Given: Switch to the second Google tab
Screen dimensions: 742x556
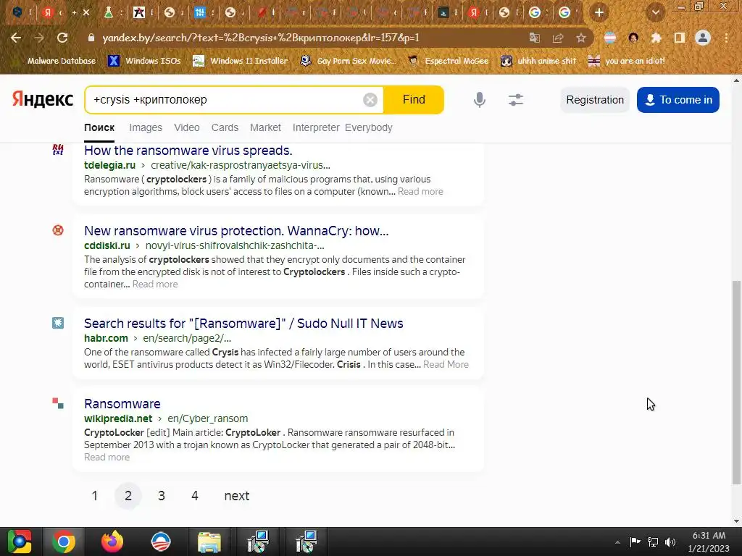Looking at the screenshot, I should click(x=565, y=13).
